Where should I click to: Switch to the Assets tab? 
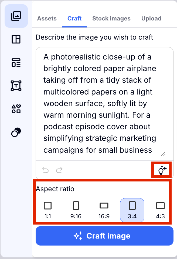(47, 19)
